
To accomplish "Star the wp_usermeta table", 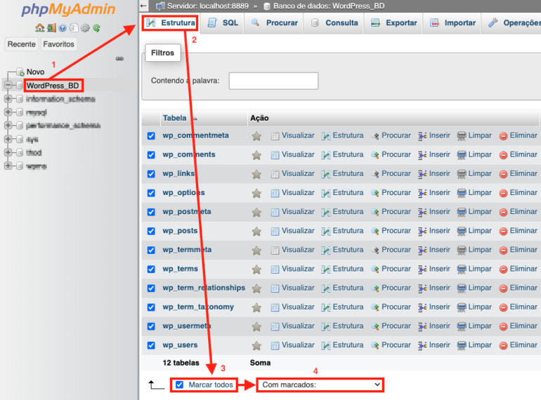I will pyautogui.click(x=256, y=326).
